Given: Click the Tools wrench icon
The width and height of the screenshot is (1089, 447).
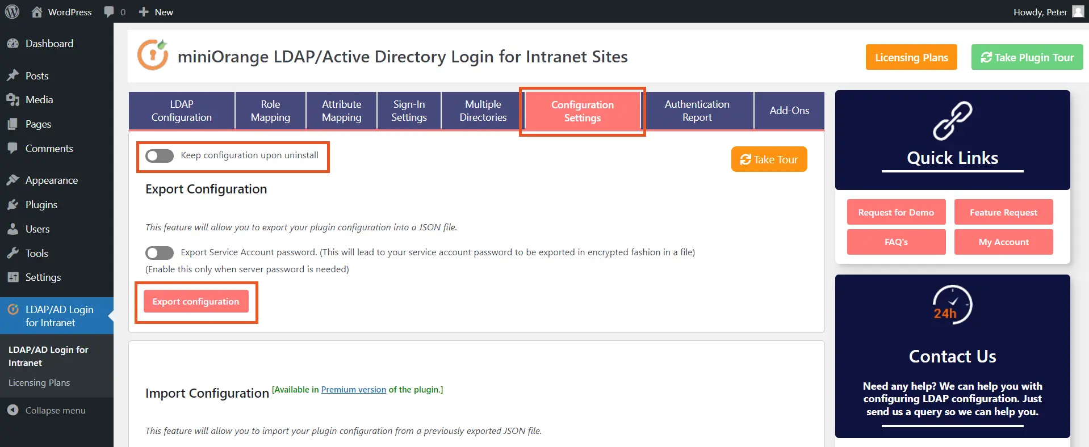Looking at the screenshot, I should point(12,254).
